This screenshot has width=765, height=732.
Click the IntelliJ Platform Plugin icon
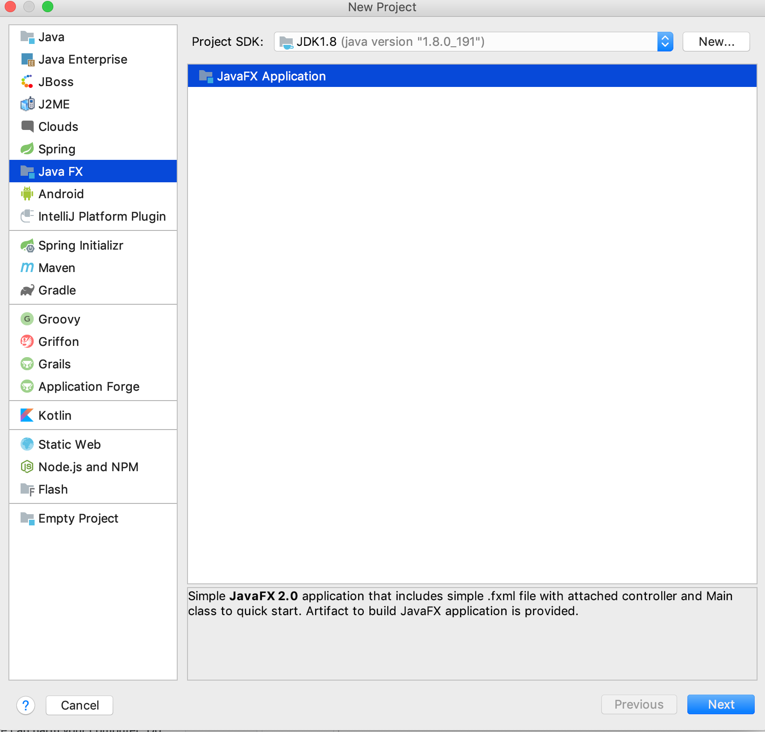coord(27,216)
